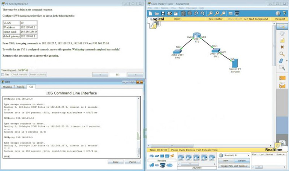Click the New file icon in Packet Tracer toolbar

tap(150, 13)
